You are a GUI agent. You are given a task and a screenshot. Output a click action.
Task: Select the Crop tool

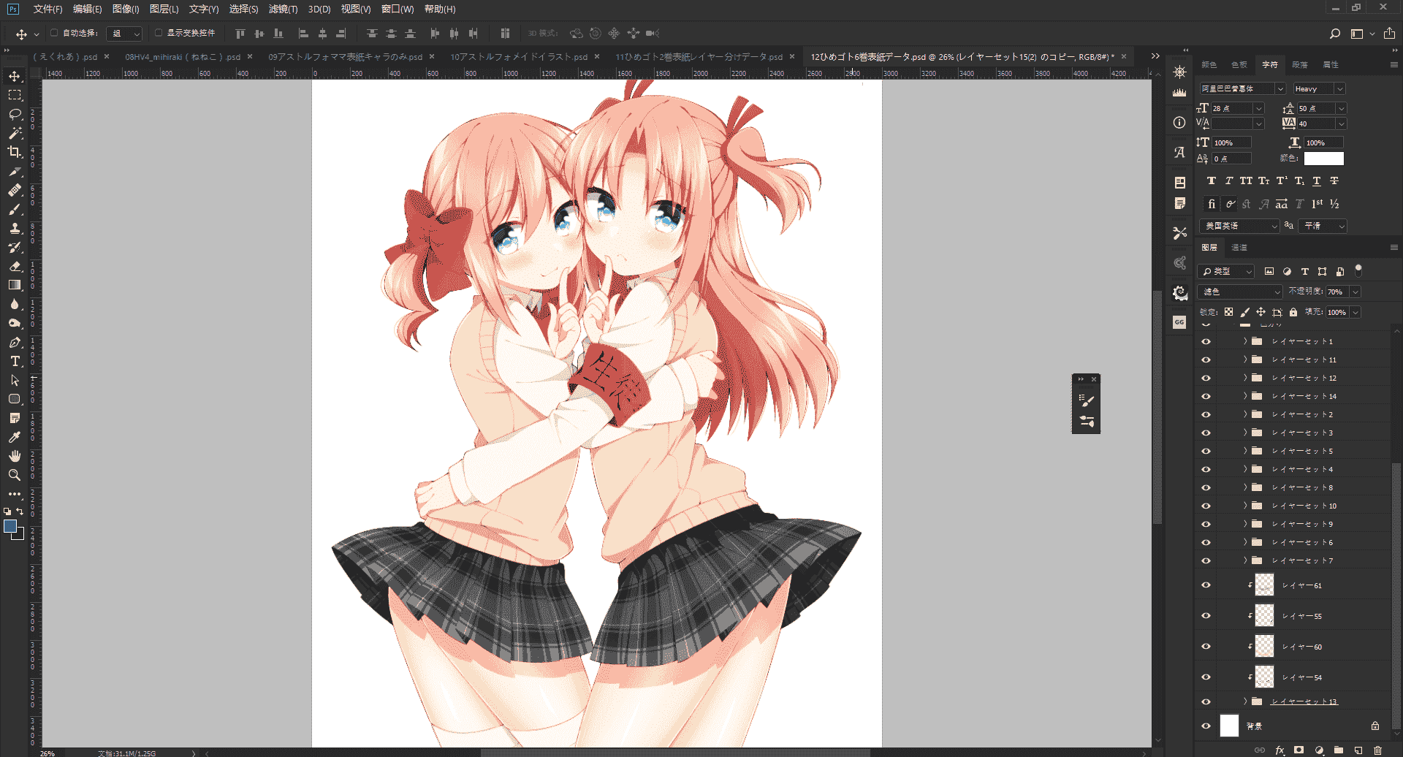tap(15, 152)
